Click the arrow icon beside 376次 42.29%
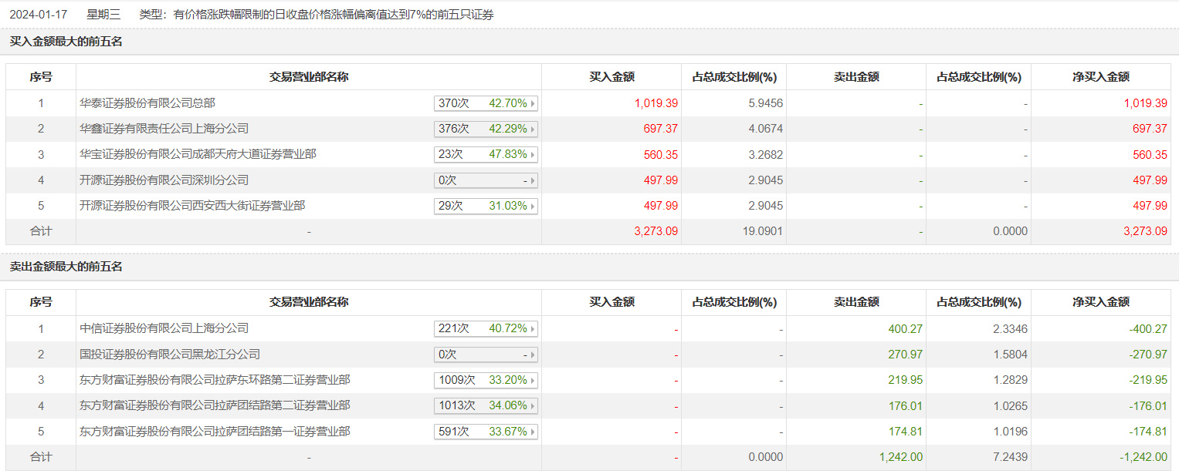The image size is (1179, 474). click(533, 129)
